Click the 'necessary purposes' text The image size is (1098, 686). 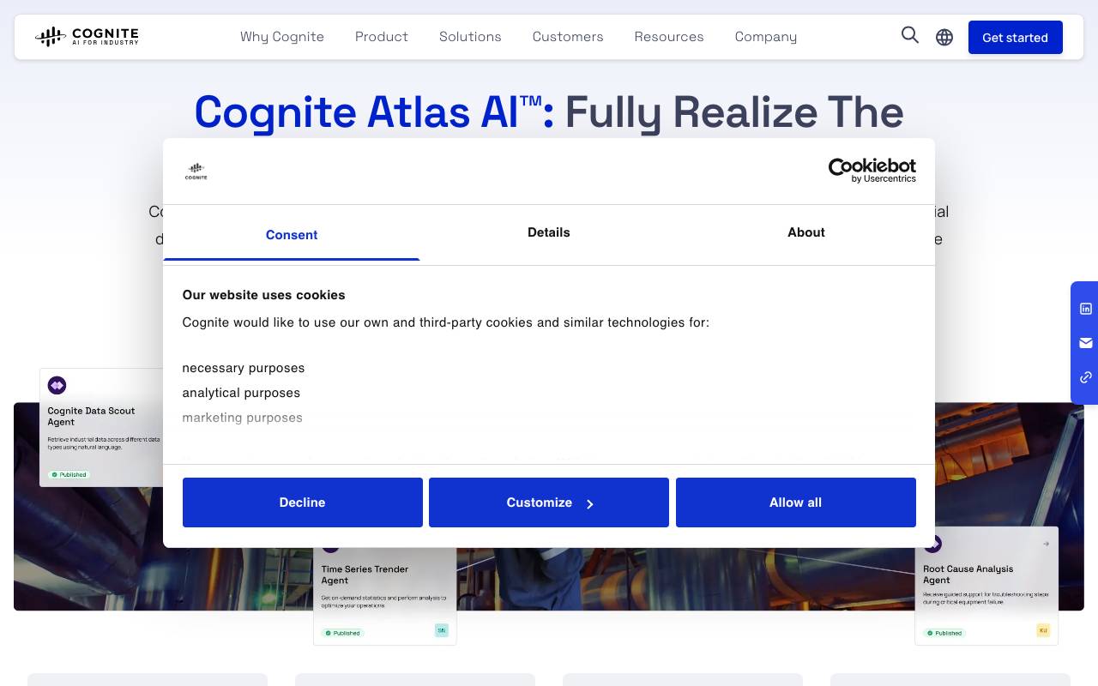pyautogui.click(x=244, y=368)
